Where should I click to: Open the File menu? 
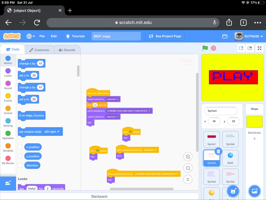42,36
